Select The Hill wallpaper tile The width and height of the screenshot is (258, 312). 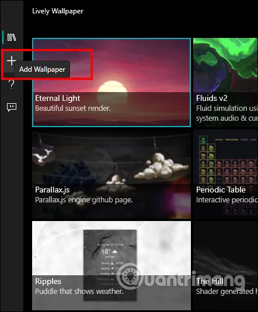[225, 265]
